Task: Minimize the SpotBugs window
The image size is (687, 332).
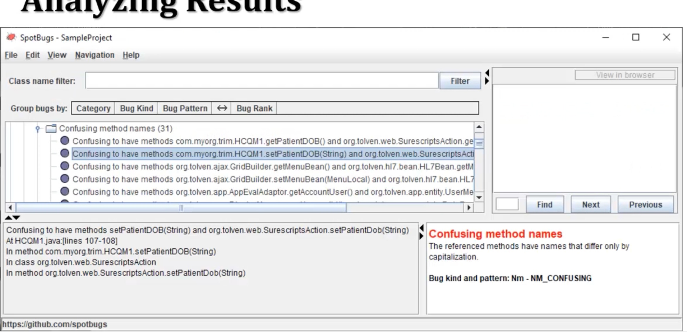Action: 606,37
